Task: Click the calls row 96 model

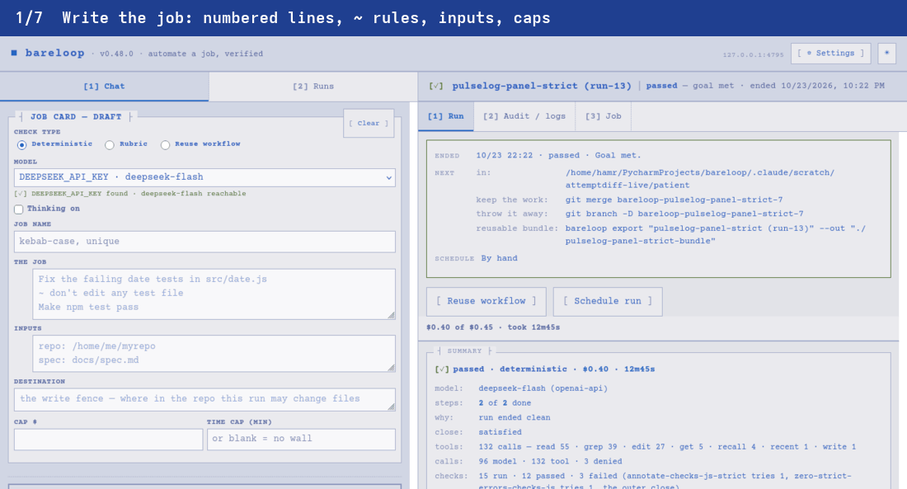Action: click(550, 461)
